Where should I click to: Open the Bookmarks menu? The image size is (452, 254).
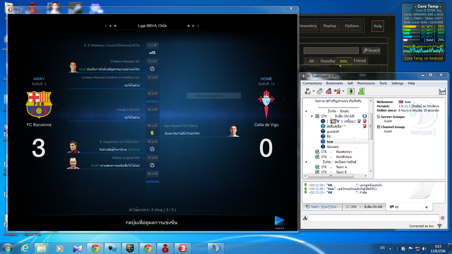[x=334, y=83]
